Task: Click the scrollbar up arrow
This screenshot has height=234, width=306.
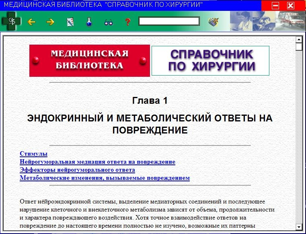Action: point(298,39)
